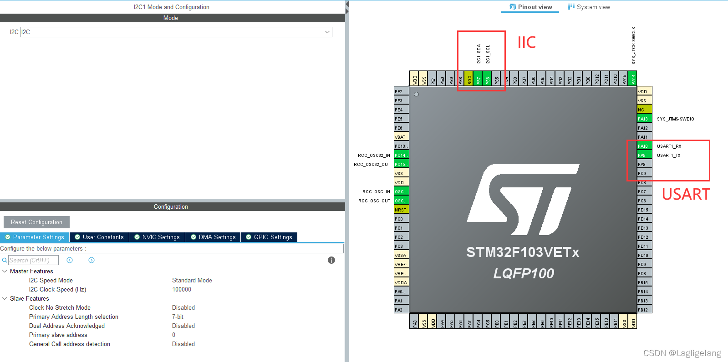This screenshot has height=362, width=728.
Task: Click the VDDA pin
Action: coord(402,282)
